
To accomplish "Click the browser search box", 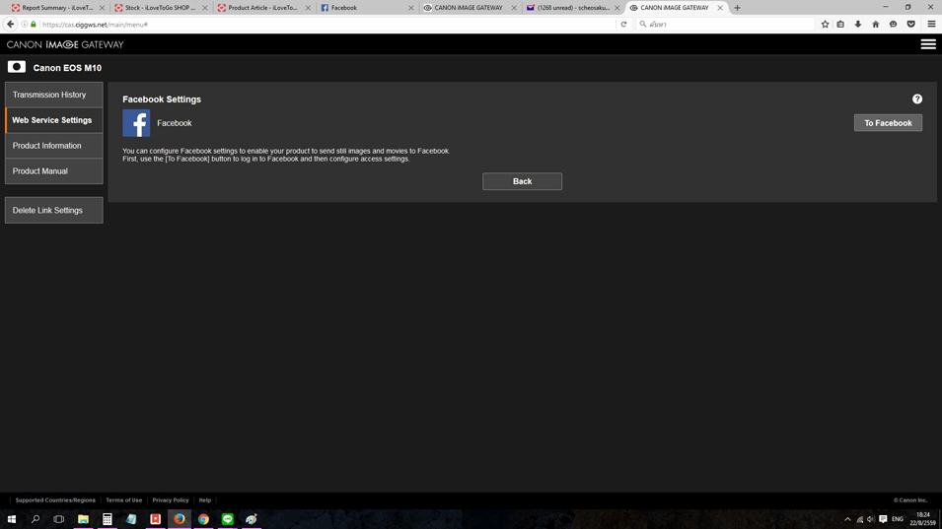I will click(x=727, y=24).
